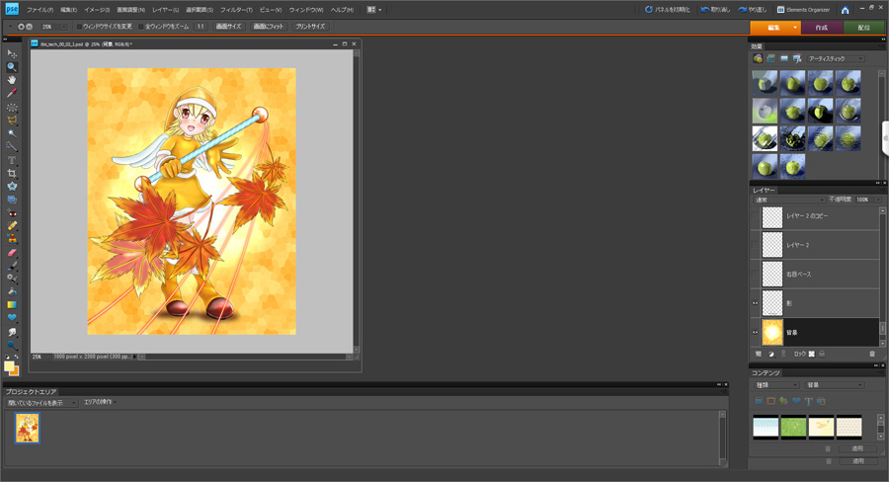The height and width of the screenshot is (482, 889).
Task: Select the image thumbnail in project area
Action: click(28, 428)
